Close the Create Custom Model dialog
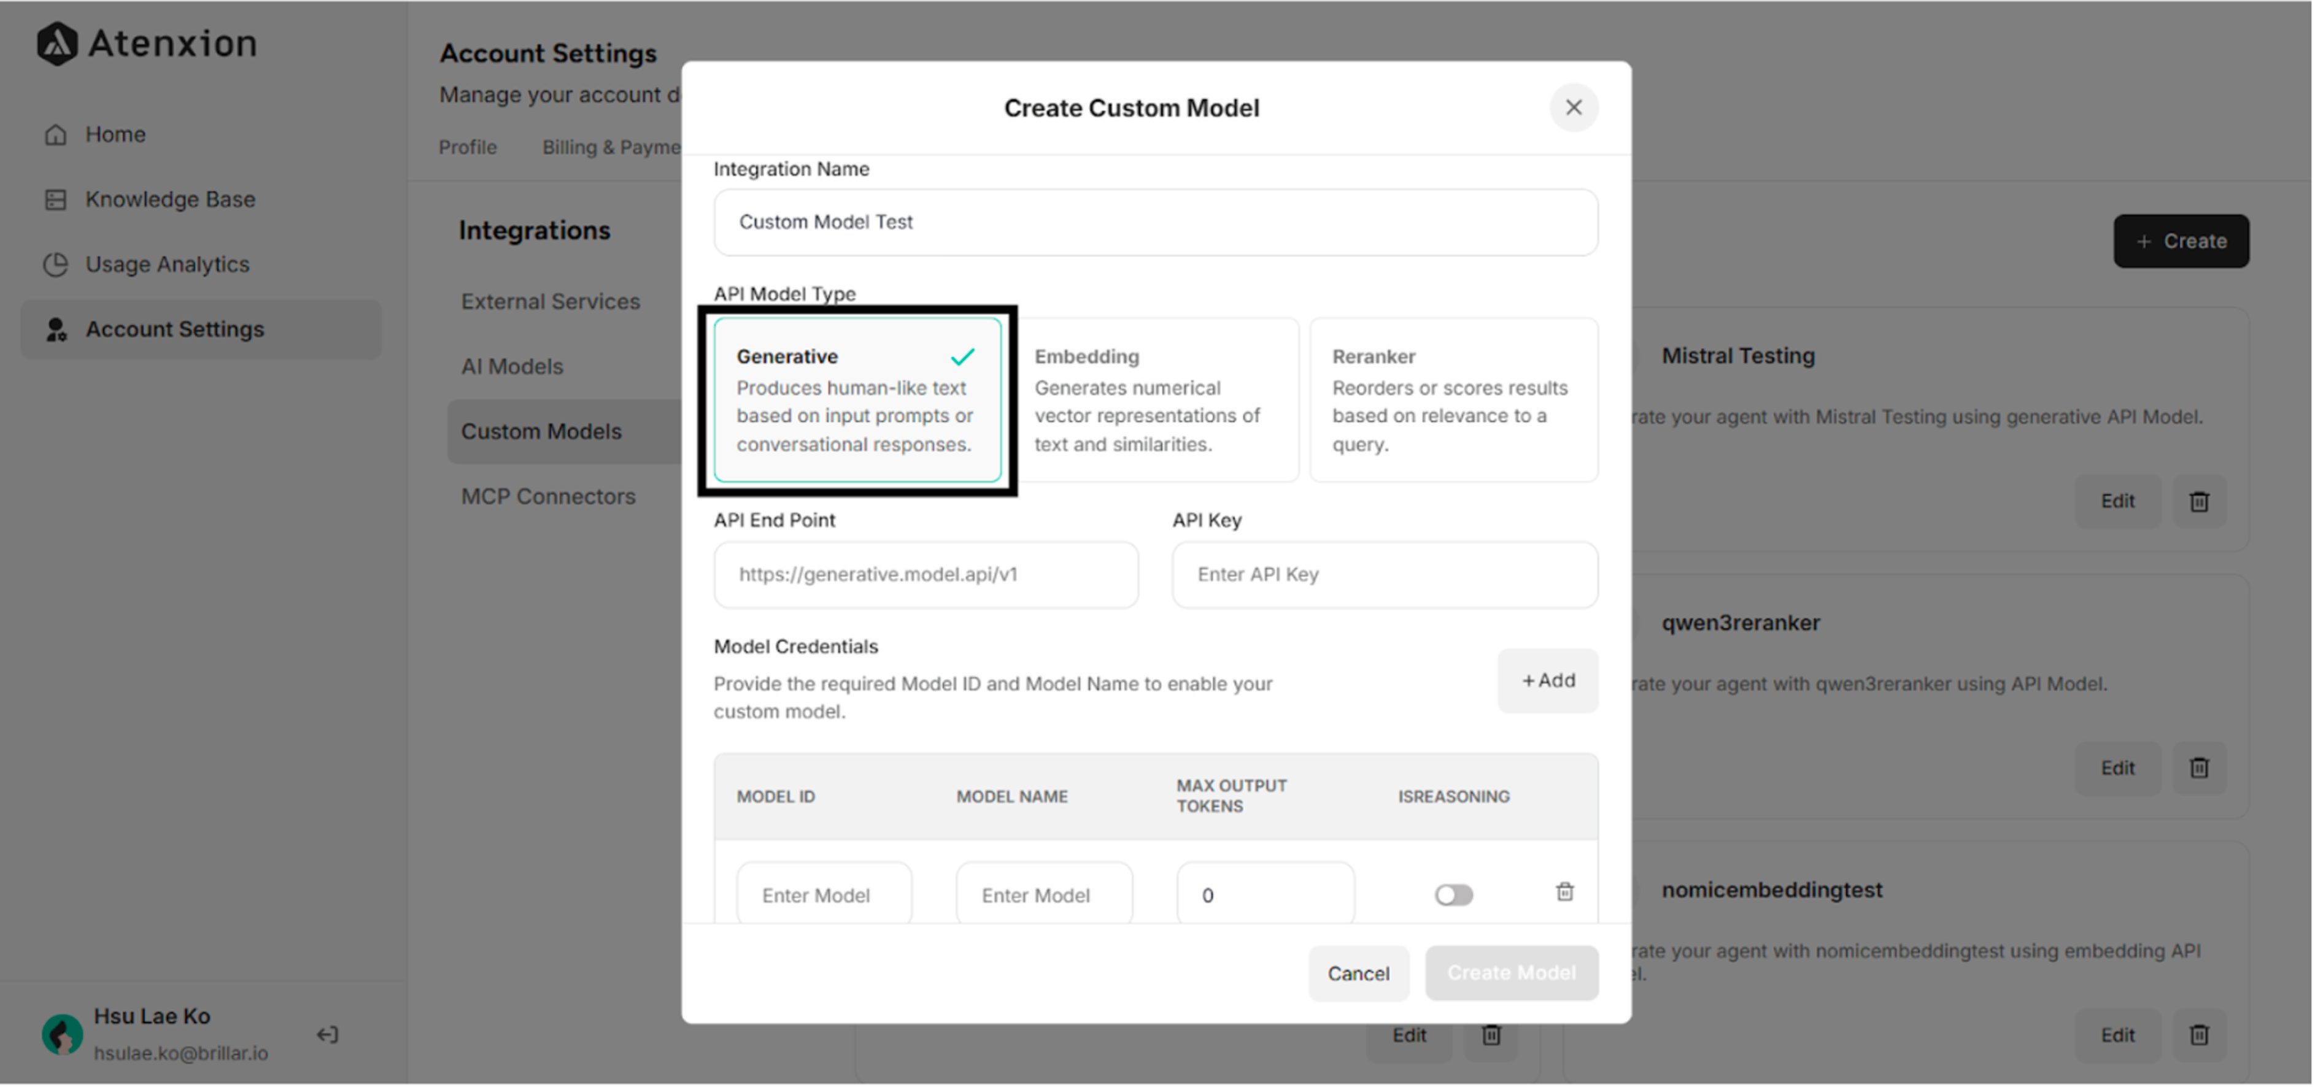2315x1087 pixels. coord(1574,107)
